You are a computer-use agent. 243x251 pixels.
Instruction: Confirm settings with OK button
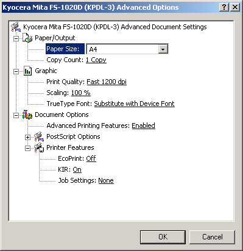click(x=163, y=237)
